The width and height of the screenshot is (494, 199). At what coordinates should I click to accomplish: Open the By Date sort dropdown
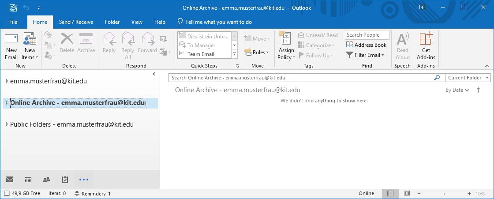pyautogui.click(x=457, y=90)
